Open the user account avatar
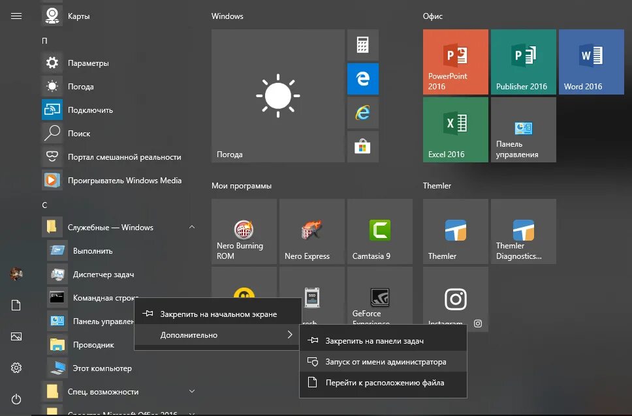 point(16,275)
